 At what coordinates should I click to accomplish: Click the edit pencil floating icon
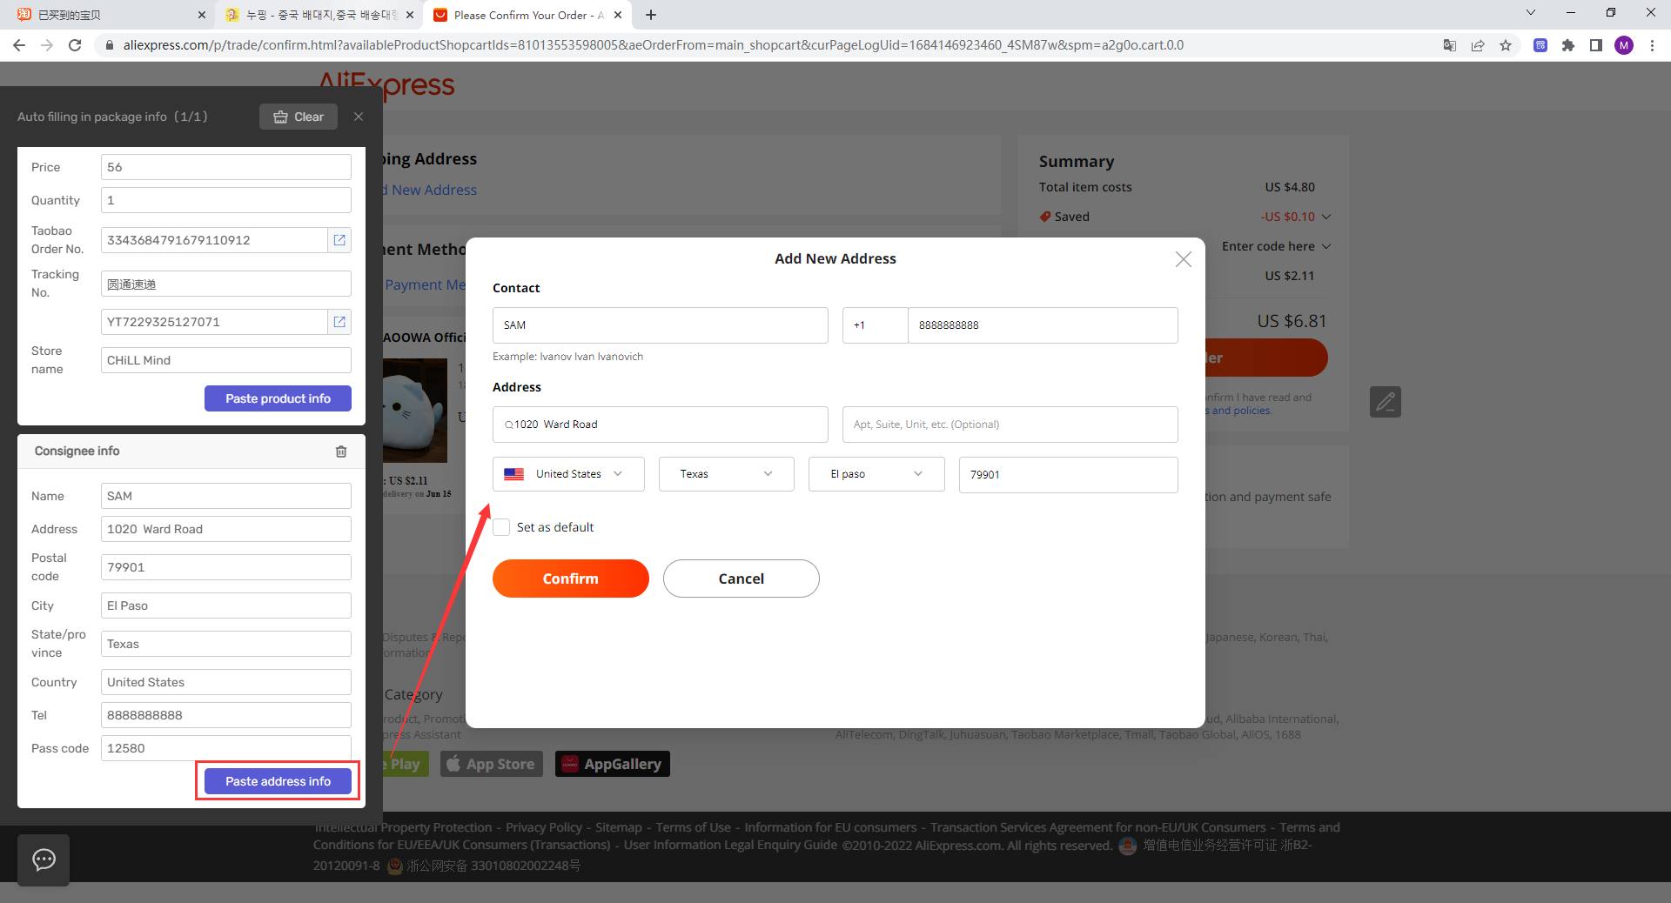point(1385,402)
